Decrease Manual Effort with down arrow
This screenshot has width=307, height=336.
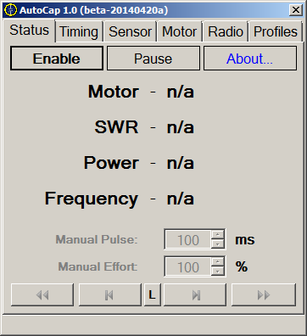[218, 272]
